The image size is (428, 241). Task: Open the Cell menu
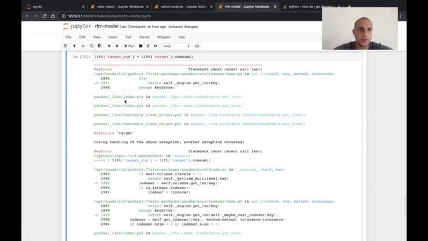(x=128, y=37)
